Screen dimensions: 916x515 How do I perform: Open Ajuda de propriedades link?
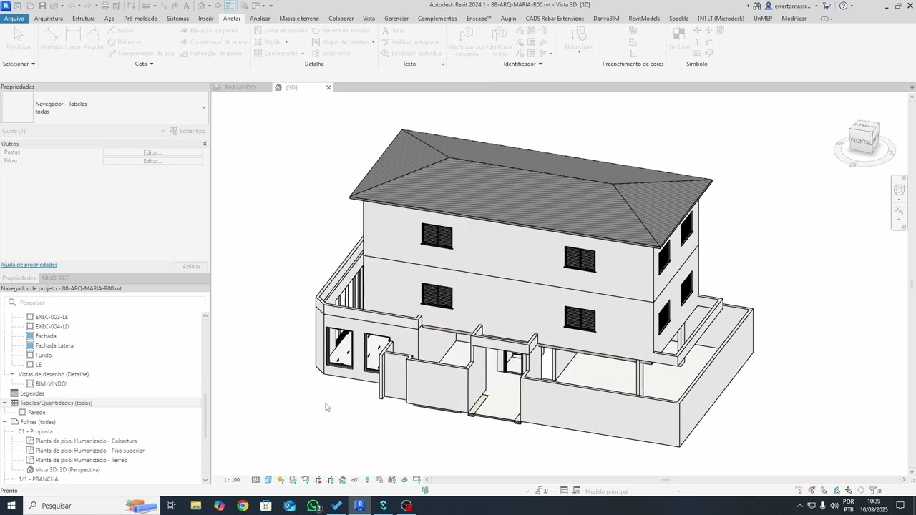tap(29, 265)
